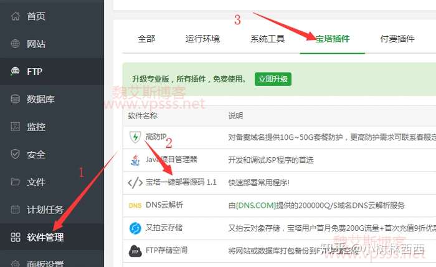Click the 高防IP software name
Viewport: 436px width, 267px height.
[x=156, y=137]
